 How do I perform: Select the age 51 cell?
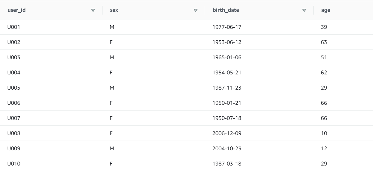(324, 57)
